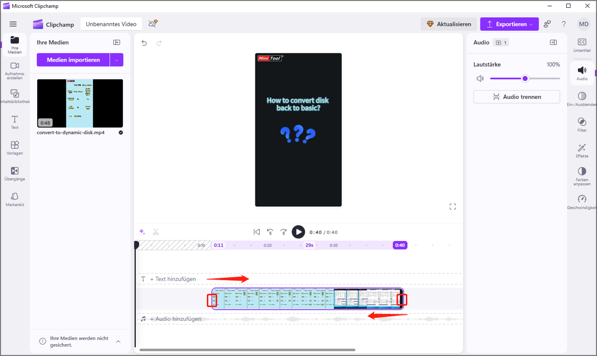Viewport: 597px width, 356px height.
Task: Open the MD account avatar
Action: (583, 24)
